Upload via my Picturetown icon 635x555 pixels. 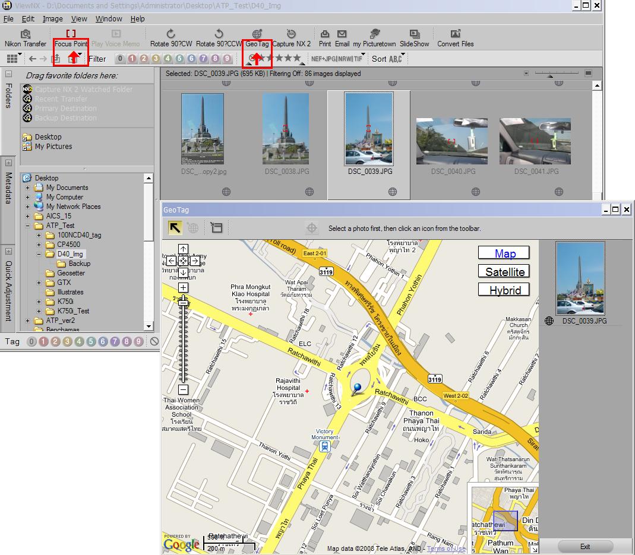[x=374, y=39]
